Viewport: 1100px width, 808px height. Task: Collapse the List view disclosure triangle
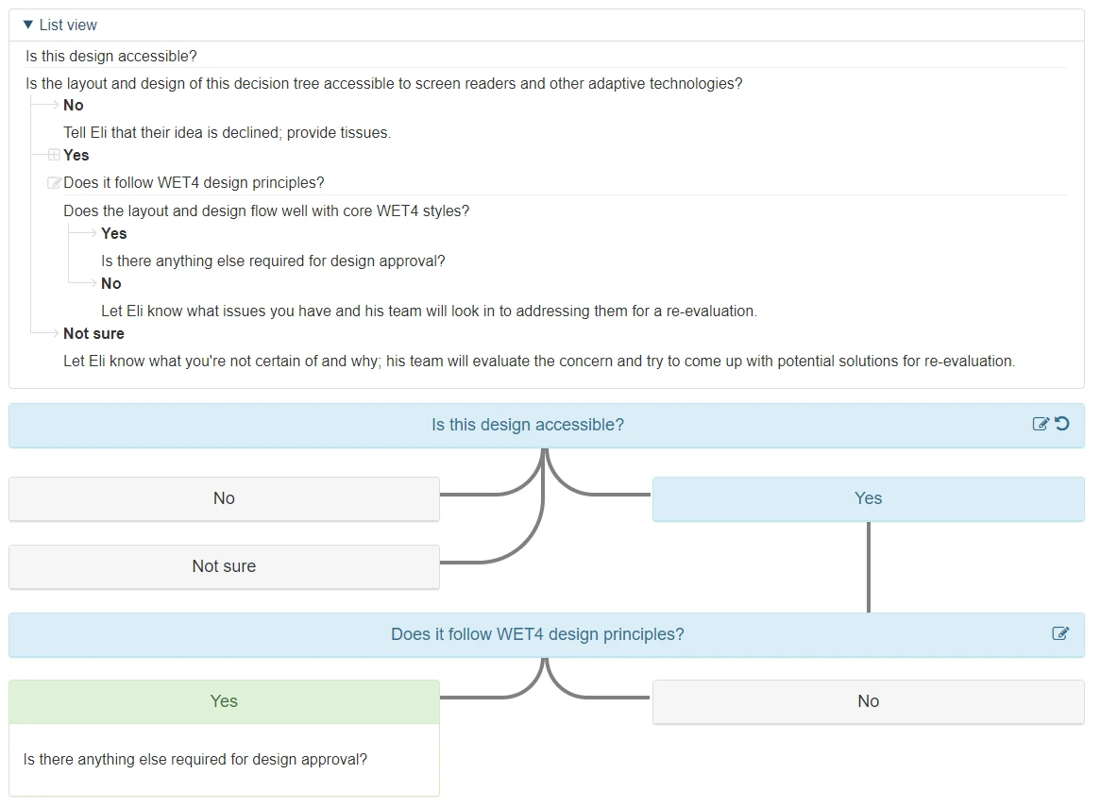[x=28, y=25]
